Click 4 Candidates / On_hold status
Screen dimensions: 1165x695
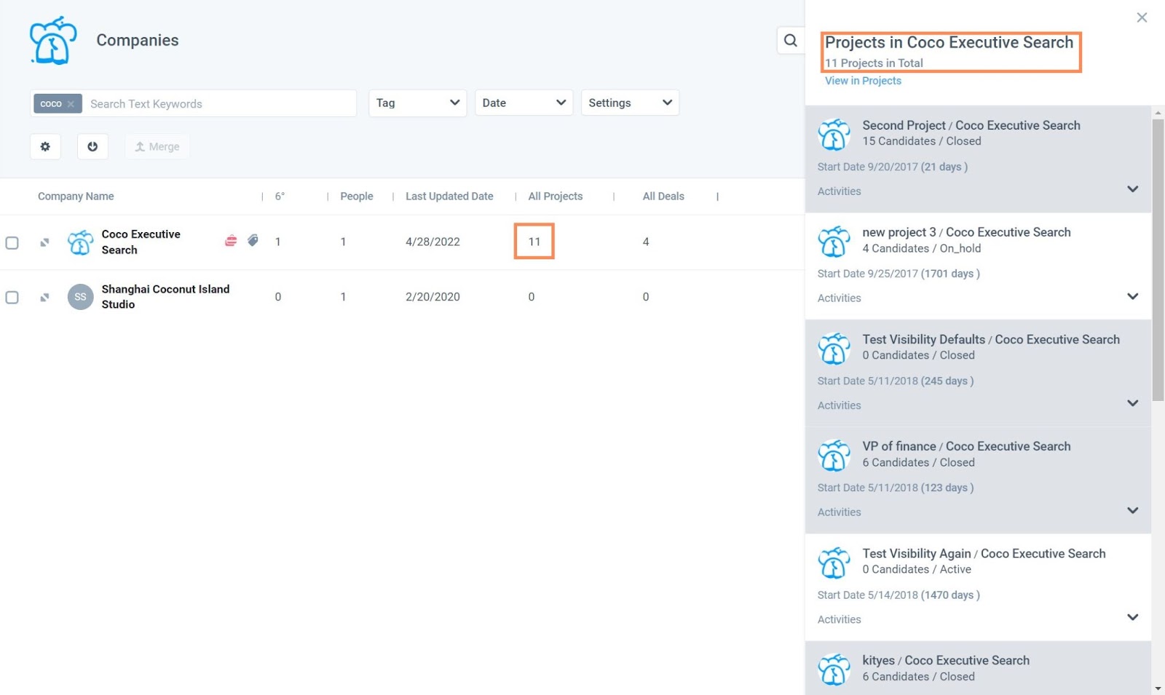[921, 248]
